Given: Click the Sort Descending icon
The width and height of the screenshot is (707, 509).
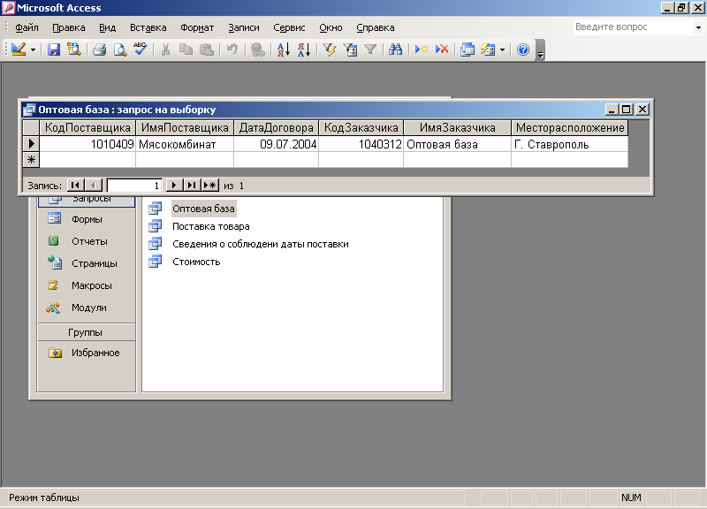Looking at the screenshot, I should tap(304, 49).
